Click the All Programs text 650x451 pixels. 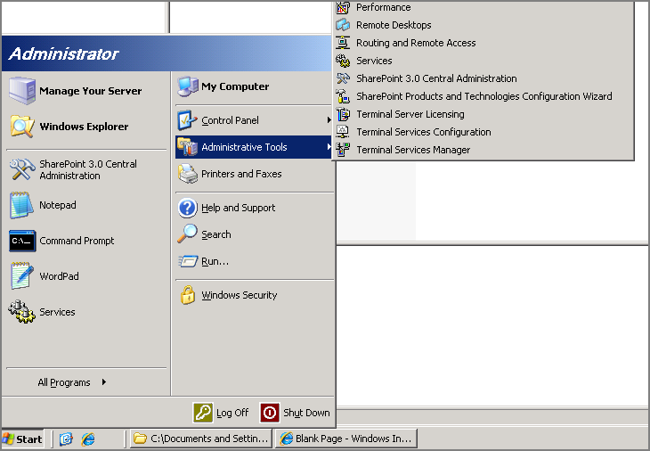tap(64, 382)
